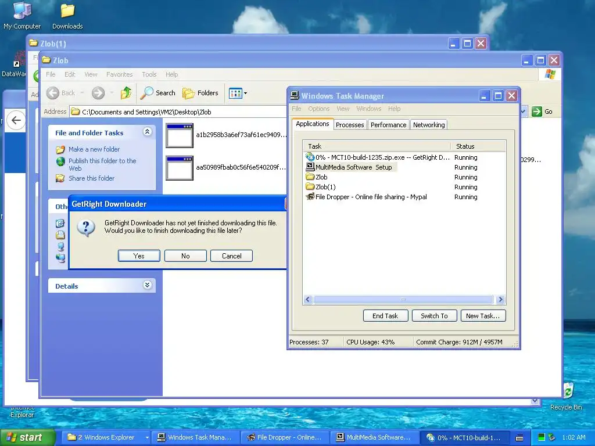The image size is (595, 446).
Task: Select the MCT10-build-1235.zip.exe GetRight task
Action: tap(404, 157)
